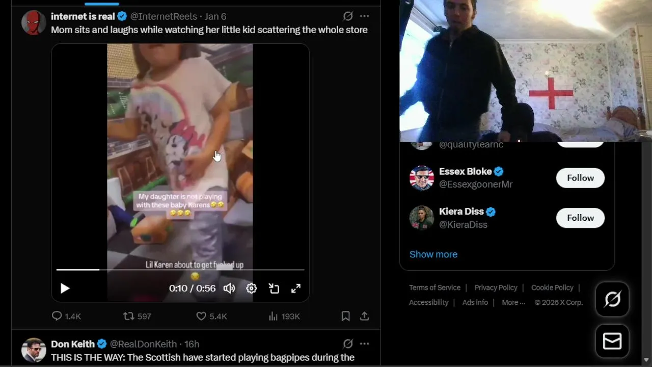The height and width of the screenshot is (367, 652).
Task: Expand the More footer menu
Action: point(513,302)
